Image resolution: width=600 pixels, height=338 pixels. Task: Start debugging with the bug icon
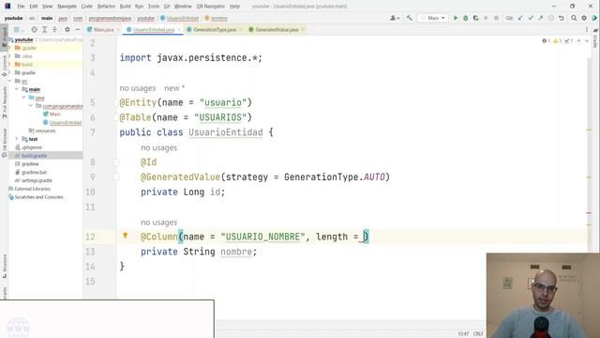pos(465,18)
